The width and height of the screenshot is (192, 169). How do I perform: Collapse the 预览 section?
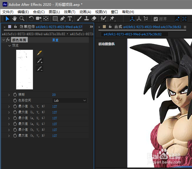point(9,46)
